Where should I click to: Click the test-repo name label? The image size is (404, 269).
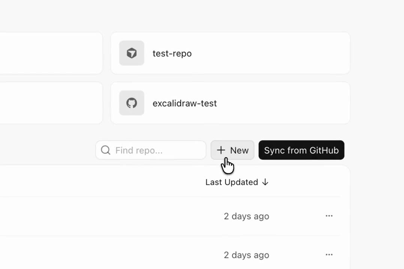[x=172, y=53]
